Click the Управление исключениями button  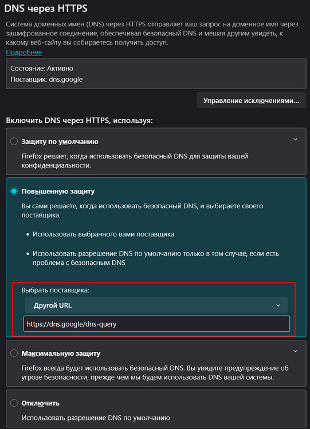[x=251, y=101]
